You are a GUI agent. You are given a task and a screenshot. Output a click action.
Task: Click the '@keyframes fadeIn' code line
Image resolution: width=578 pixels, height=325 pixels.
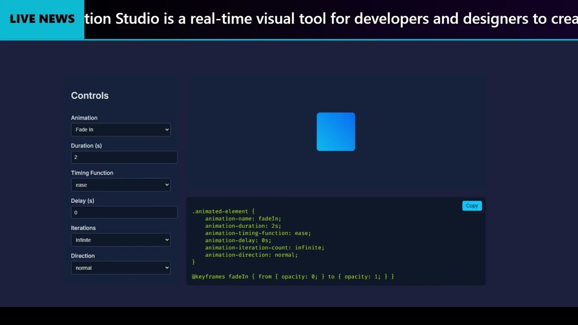[x=293, y=276]
